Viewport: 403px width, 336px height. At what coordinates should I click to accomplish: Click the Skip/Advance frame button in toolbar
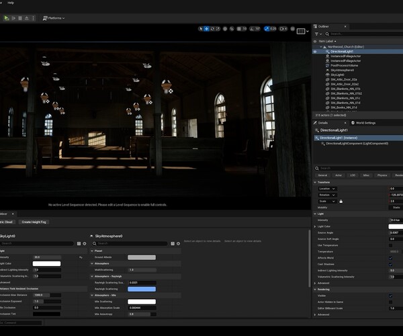pyautogui.click(x=13, y=18)
